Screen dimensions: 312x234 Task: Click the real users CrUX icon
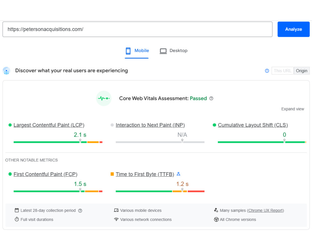click(6, 71)
